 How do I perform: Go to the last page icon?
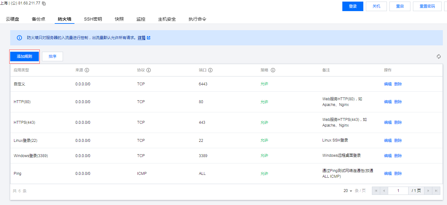pyautogui.click(x=436, y=191)
